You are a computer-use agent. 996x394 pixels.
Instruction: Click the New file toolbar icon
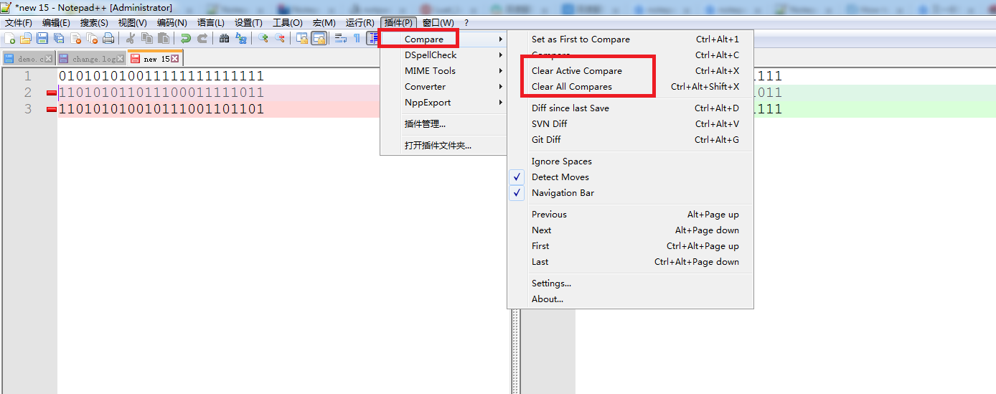point(9,38)
